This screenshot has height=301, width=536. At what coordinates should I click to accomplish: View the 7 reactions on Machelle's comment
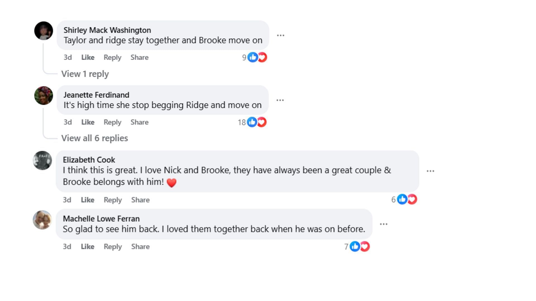point(357,247)
